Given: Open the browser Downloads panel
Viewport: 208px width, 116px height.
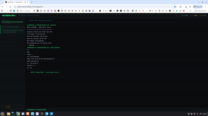Looking at the screenshot, I should (x=186, y=7).
